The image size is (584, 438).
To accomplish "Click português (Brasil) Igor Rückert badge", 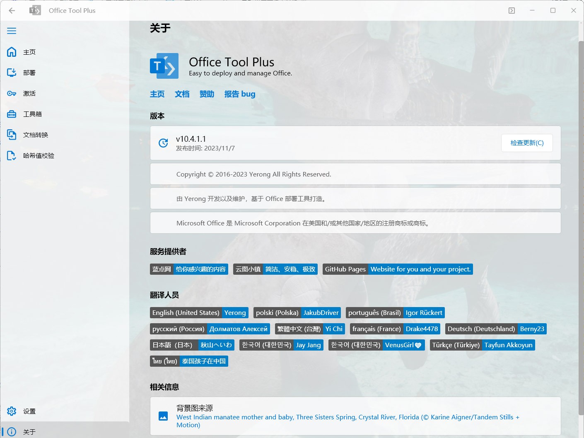I will tap(395, 313).
